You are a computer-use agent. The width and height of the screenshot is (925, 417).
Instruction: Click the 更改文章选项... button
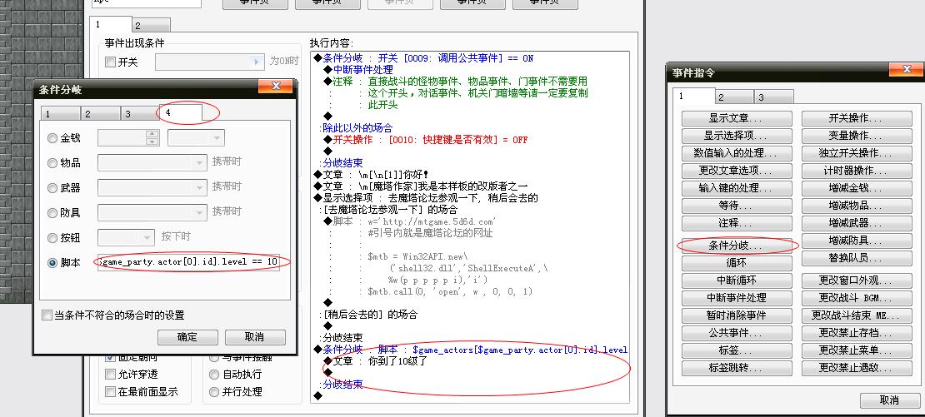coord(737,171)
